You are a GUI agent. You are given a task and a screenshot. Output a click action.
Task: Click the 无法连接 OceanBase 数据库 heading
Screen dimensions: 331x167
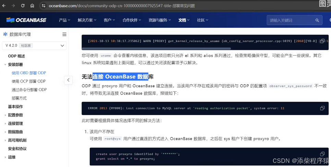tap(118, 76)
